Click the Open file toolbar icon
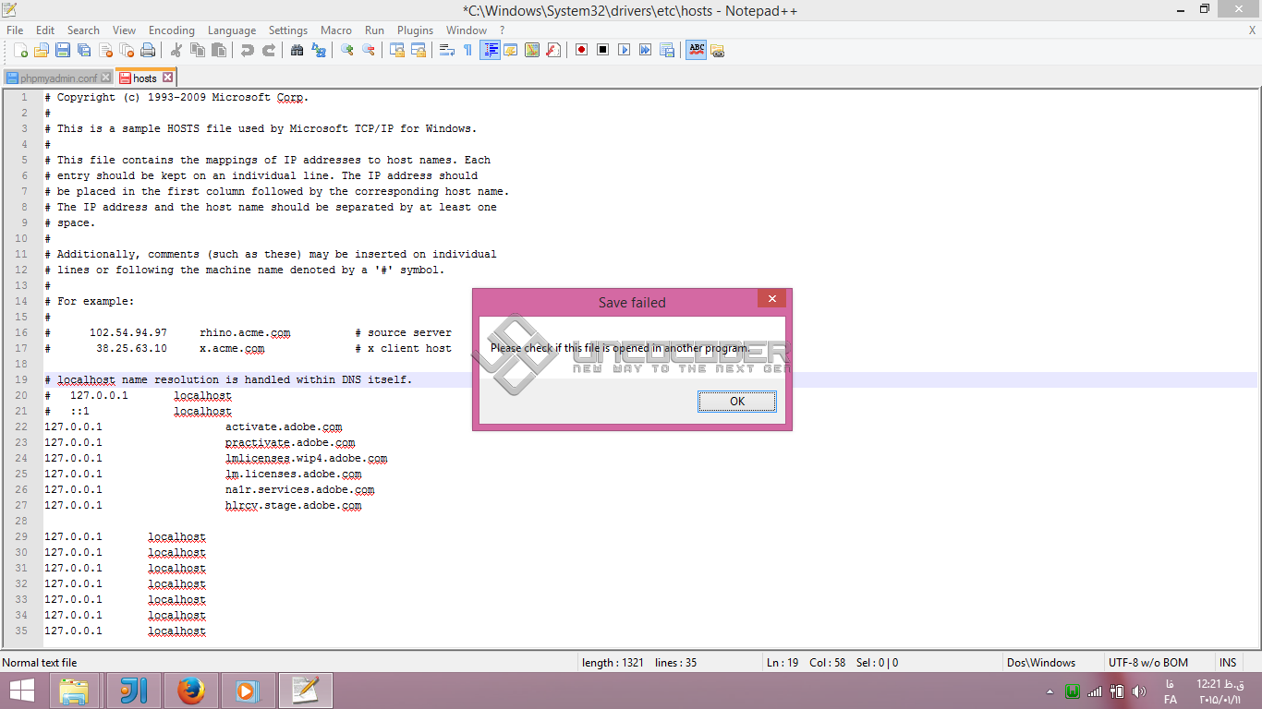1262x709 pixels. (42, 50)
